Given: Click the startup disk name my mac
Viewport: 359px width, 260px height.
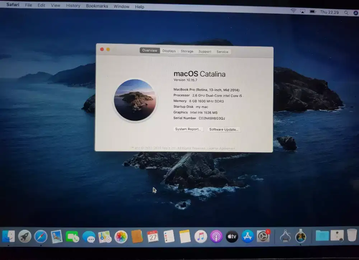Looking at the screenshot, I should pos(202,107).
